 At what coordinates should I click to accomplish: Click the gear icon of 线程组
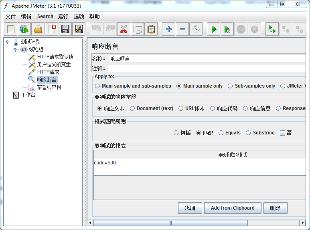[x=24, y=49]
